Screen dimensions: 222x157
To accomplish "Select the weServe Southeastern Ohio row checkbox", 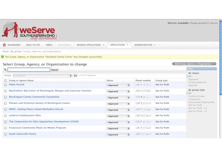I will (x=5, y=116).
